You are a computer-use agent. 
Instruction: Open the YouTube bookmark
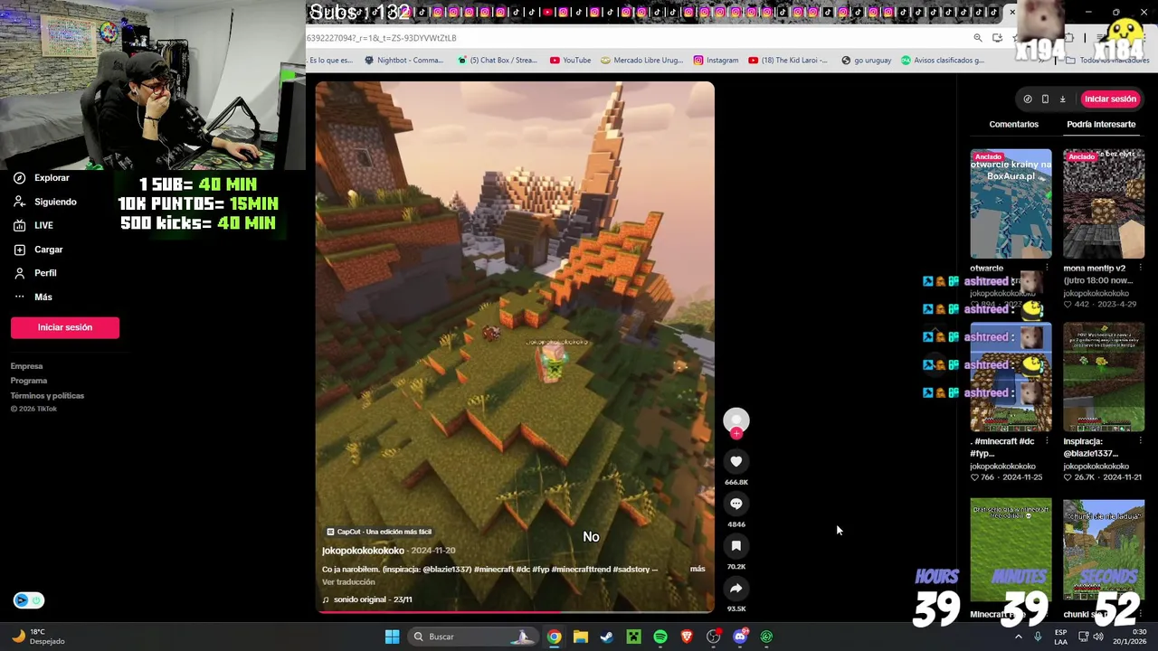[x=570, y=60]
